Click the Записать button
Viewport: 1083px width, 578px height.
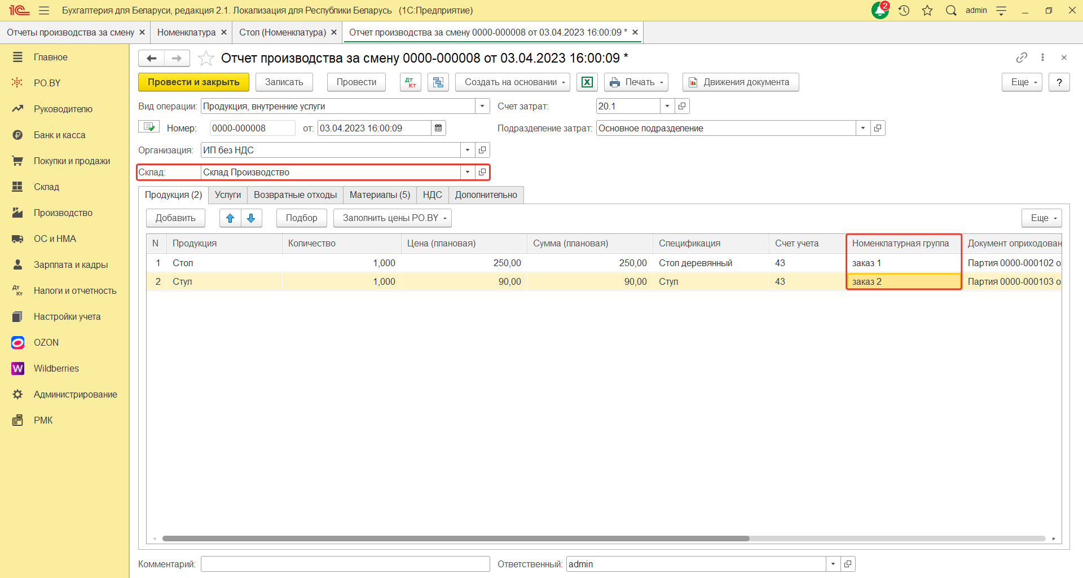click(284, 82)
